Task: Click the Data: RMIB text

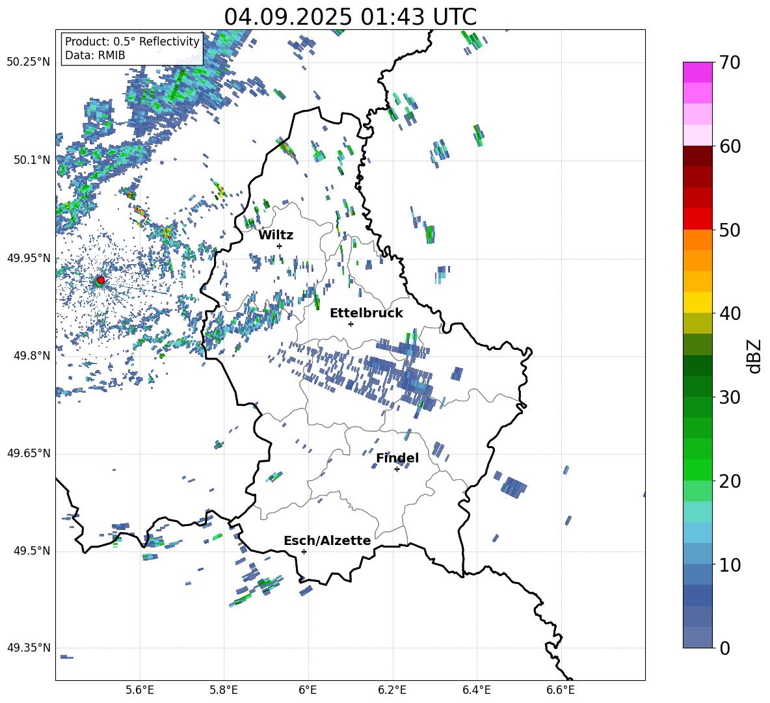Action: 95,55
